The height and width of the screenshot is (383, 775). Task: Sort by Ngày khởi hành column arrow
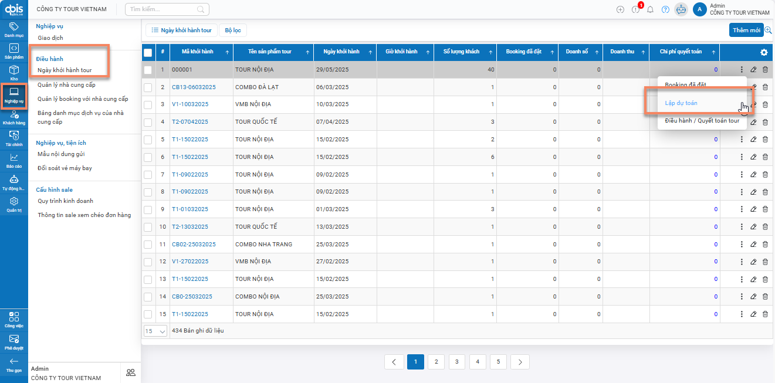370,52
